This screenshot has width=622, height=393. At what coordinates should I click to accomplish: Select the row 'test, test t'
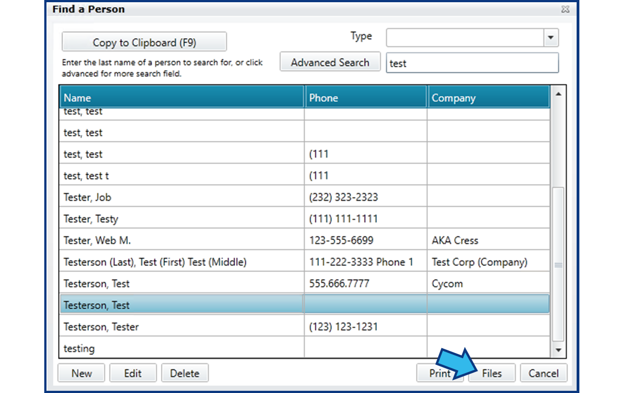tap(305, 176)
